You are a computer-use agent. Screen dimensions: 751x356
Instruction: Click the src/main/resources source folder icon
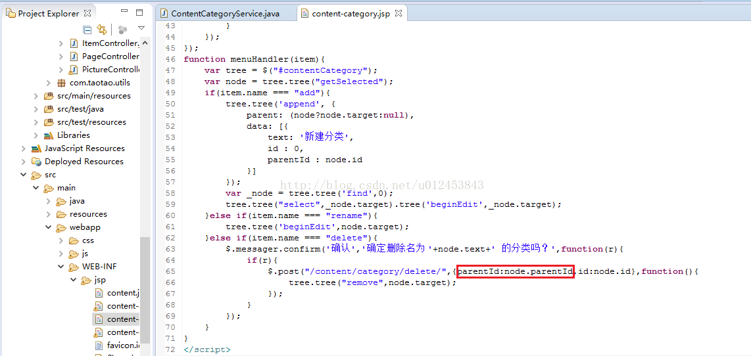coord(49,96)
